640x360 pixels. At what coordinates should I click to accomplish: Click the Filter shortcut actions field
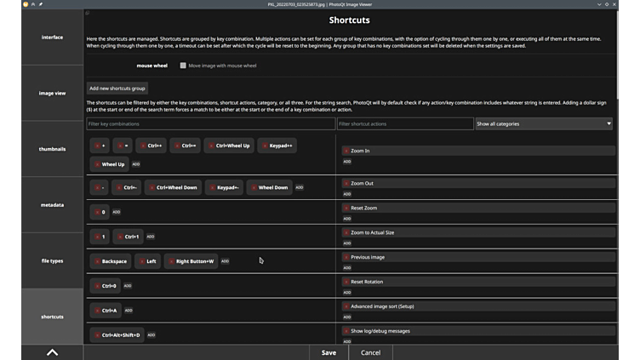[x=404, y=124]
